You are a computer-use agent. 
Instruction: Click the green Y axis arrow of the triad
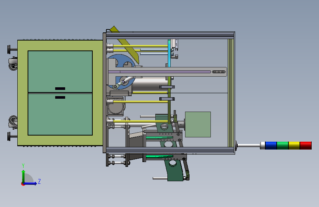point(24,176)
